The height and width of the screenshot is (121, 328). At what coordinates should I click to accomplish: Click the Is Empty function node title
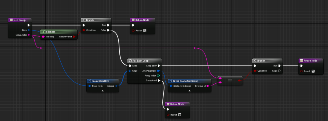point(58,32)
